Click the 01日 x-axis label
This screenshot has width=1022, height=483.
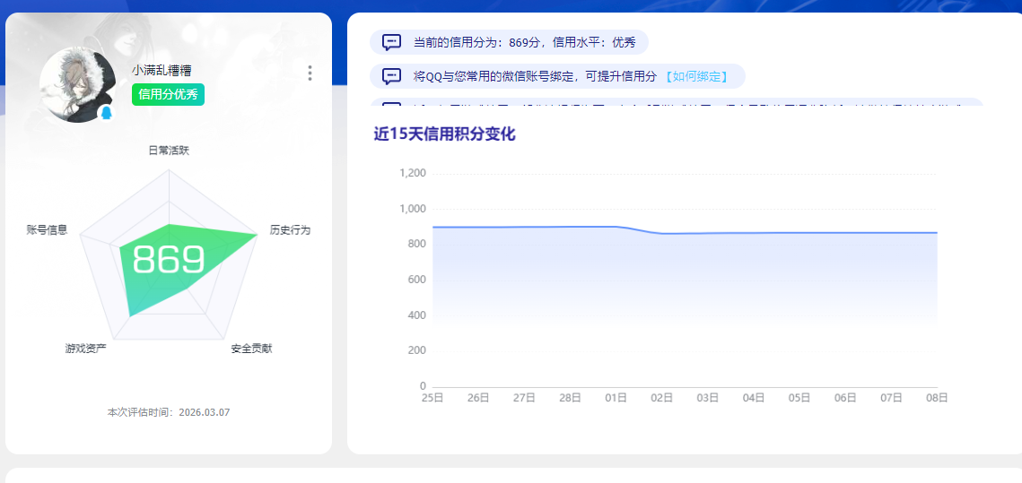point(616,398)
